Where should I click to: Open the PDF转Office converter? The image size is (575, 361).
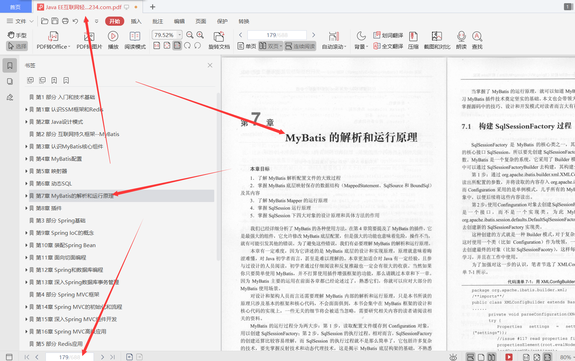point(53,41)
